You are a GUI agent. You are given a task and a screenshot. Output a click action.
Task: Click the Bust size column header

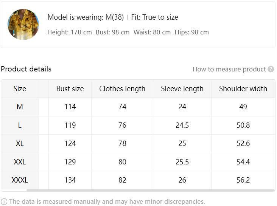coord(70,89)
